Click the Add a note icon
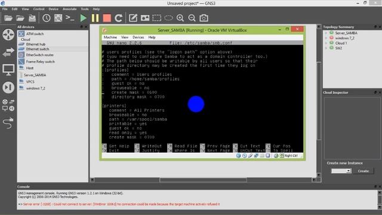Viewport: 382px width, 215px height. pos(133,18)
